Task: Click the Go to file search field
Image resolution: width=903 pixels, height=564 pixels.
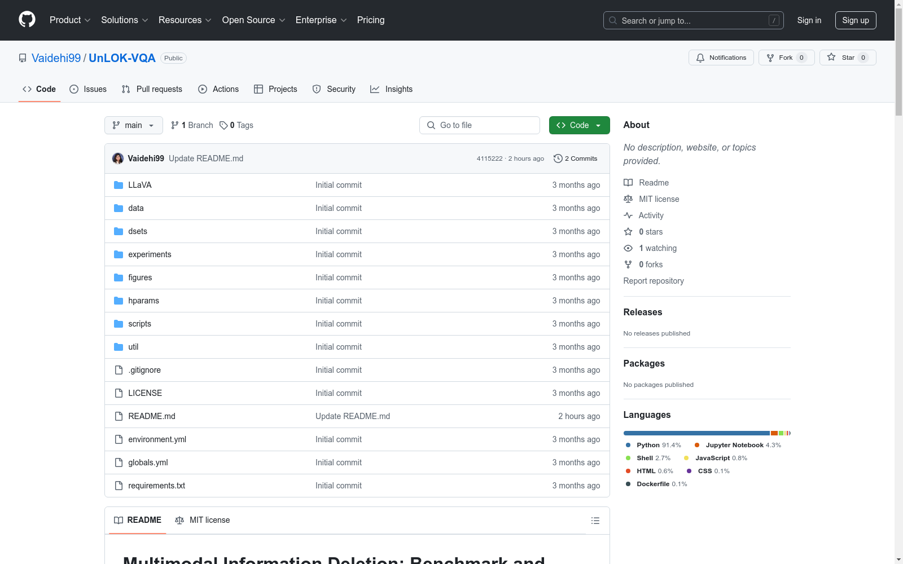Action: point(480,125)
